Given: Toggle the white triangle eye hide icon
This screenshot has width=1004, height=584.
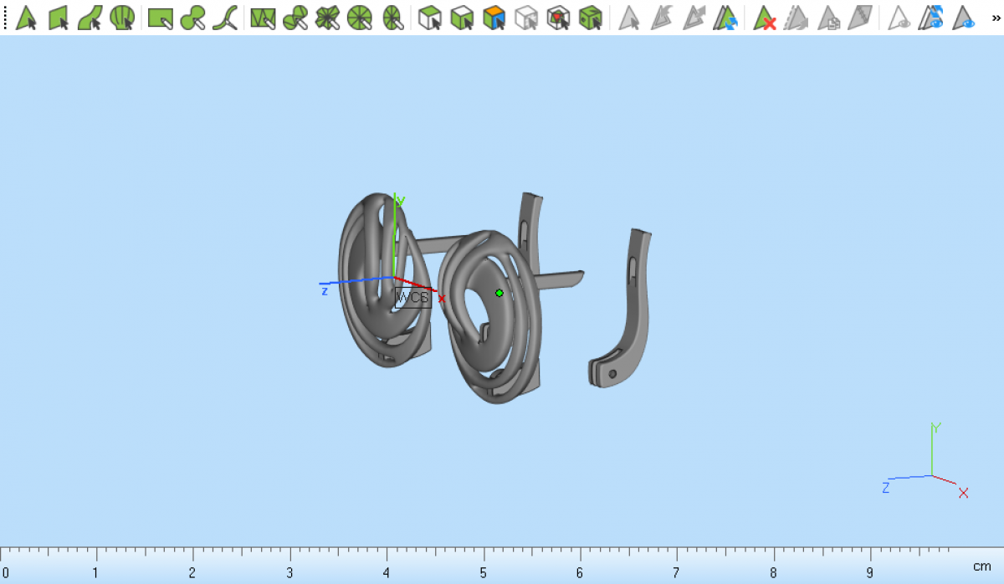Looking at the screenshot, I should tap(899, 18).
